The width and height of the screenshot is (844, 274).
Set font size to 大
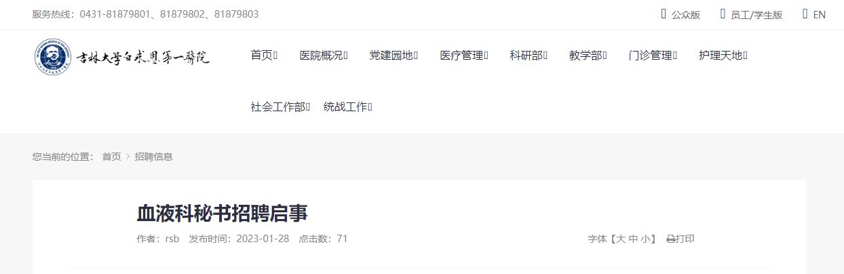(x=620, y=239)
